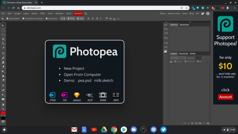Open the pea.psd demo file
The width and height of the screenshot is (238, 134).
(84, 80)
